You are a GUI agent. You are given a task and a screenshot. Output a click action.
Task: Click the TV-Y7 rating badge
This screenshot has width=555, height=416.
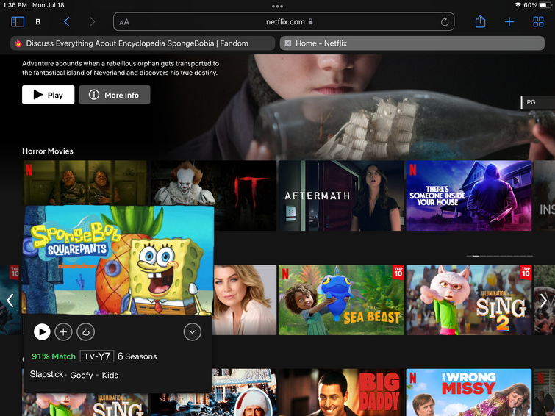pos(97,356)
